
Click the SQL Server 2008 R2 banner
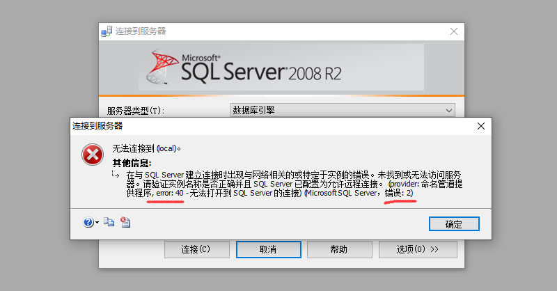click(x=281, y=67)
